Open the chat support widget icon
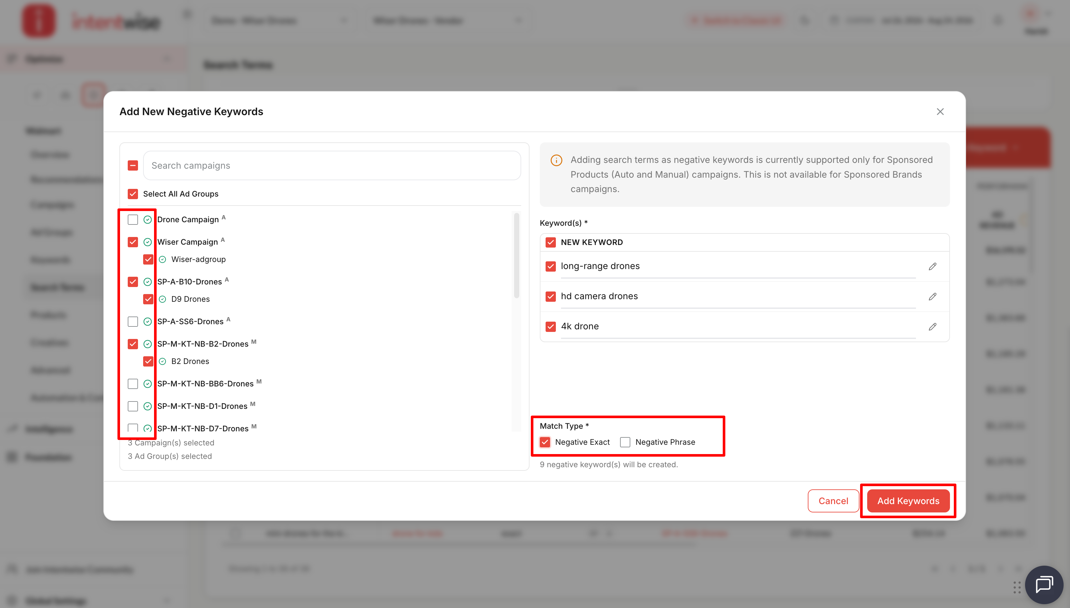1070x608 pixels. [x=1044, y=585]
